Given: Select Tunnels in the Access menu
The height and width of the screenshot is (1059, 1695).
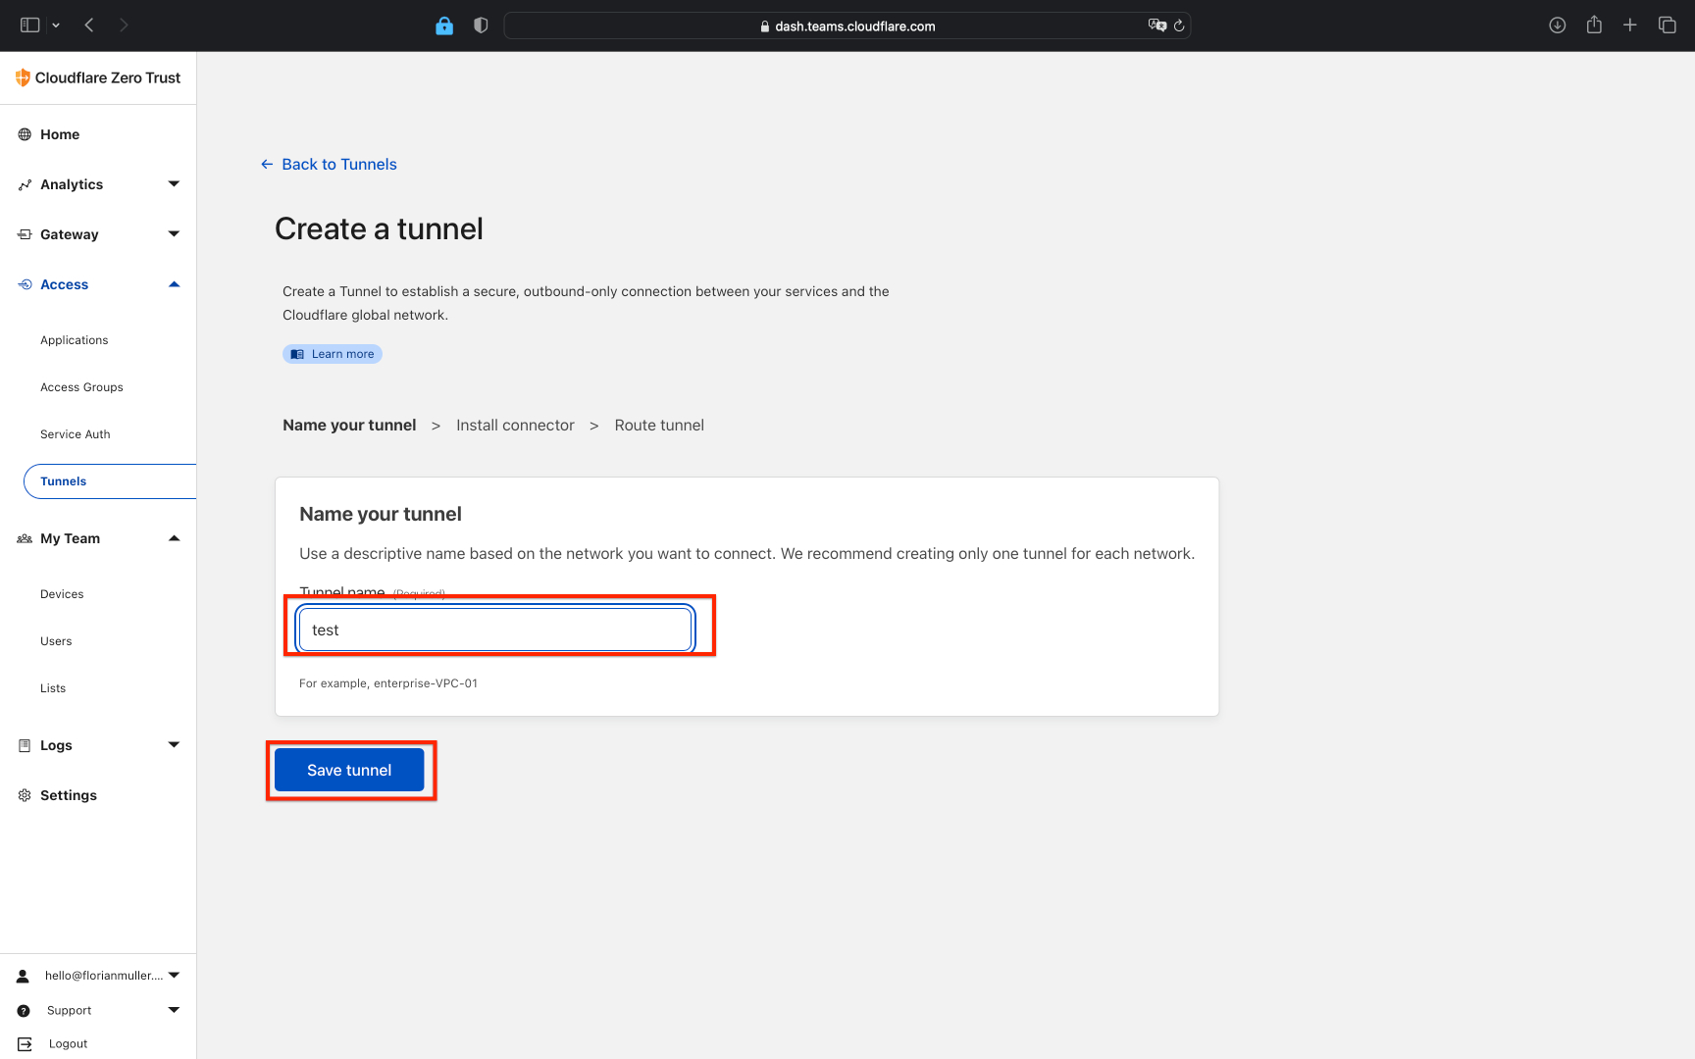Looking at the screenshot, I should tap(63, 481).
